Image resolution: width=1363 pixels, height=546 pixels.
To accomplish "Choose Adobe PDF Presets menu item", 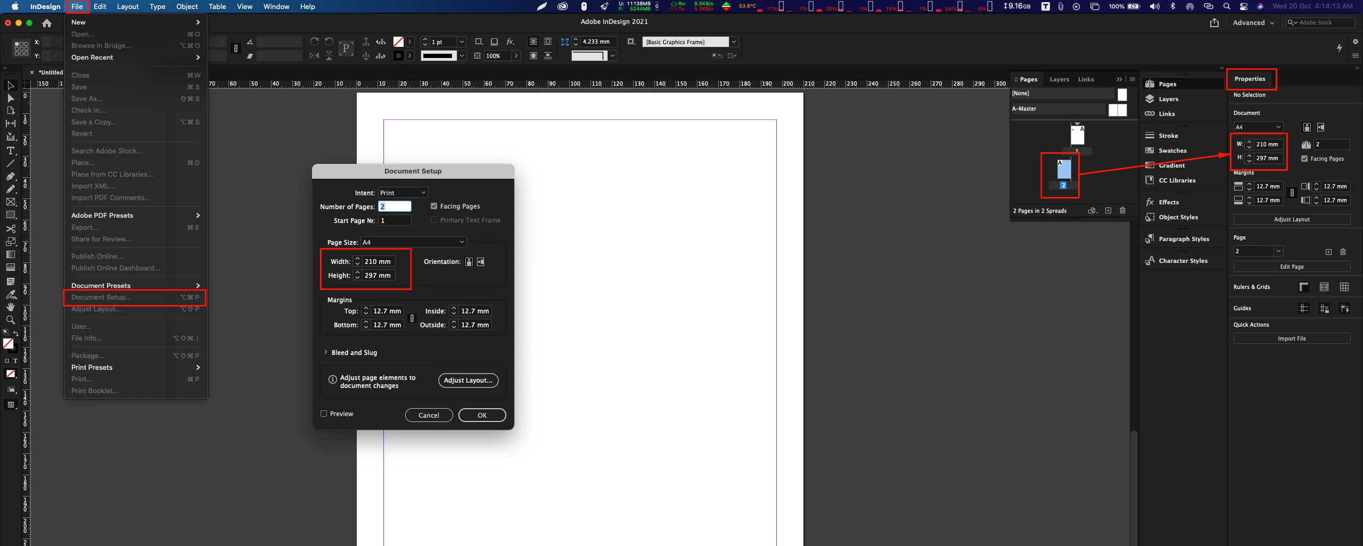I will (135, 216).
